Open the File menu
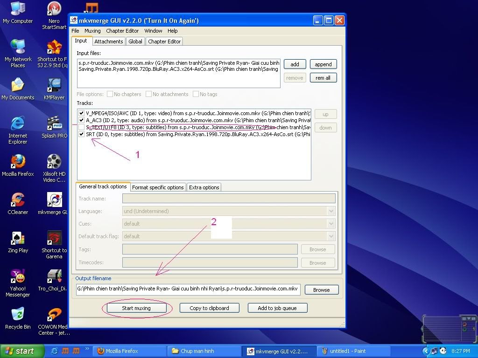The width and height of the screenshot is (478, 358). point(75,31)
